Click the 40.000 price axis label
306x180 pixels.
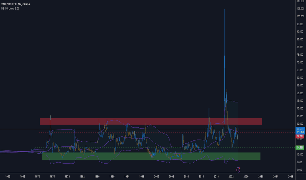click(300, 109)
